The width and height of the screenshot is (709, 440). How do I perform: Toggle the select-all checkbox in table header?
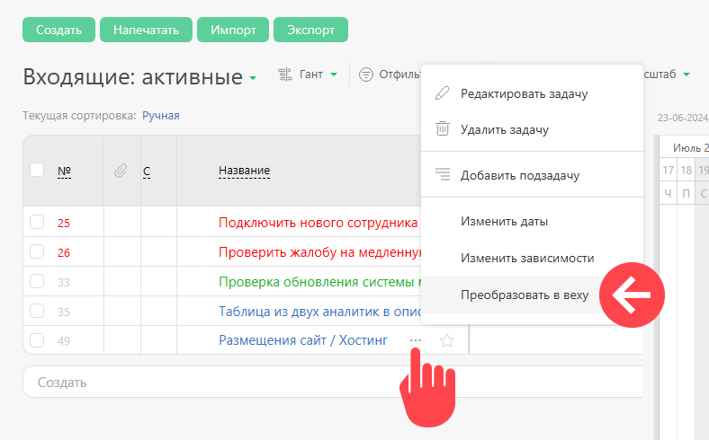click(x=37, y=170)
